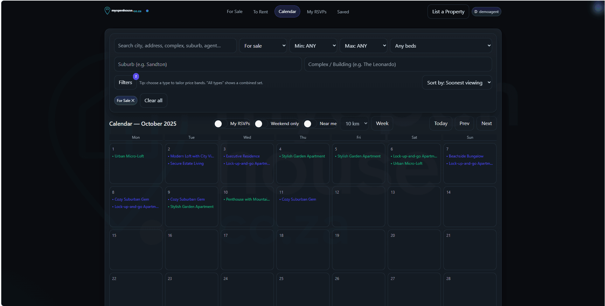Viewport: 605px width, 306px height.
Task: Click the Filters badge showing 2
Action: pos(136,76)
